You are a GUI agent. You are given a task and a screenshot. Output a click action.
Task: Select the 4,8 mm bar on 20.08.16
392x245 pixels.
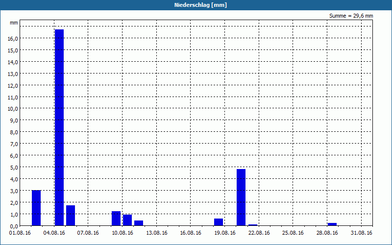(241, 197)
